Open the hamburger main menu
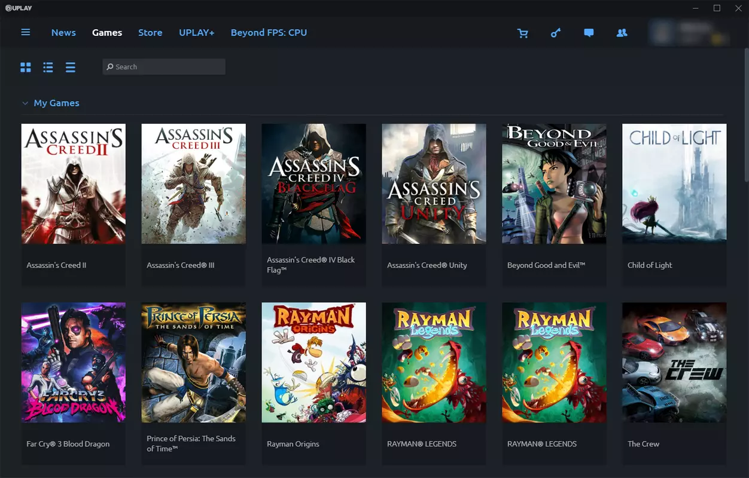Image resolution: width=749 pixels, height=478 pixels. 26,32
